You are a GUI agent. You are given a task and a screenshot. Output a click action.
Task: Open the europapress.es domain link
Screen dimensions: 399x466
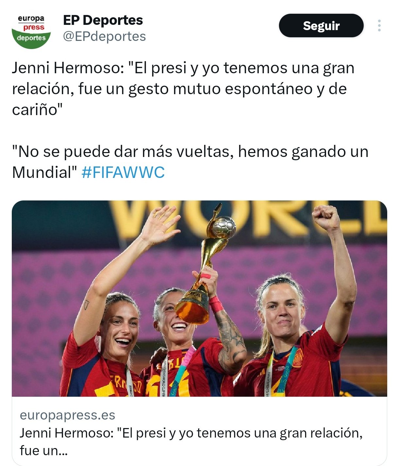pos(67,415)
